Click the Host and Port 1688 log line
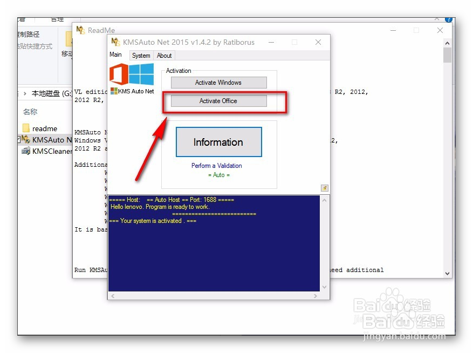 (x=172, y=200)
